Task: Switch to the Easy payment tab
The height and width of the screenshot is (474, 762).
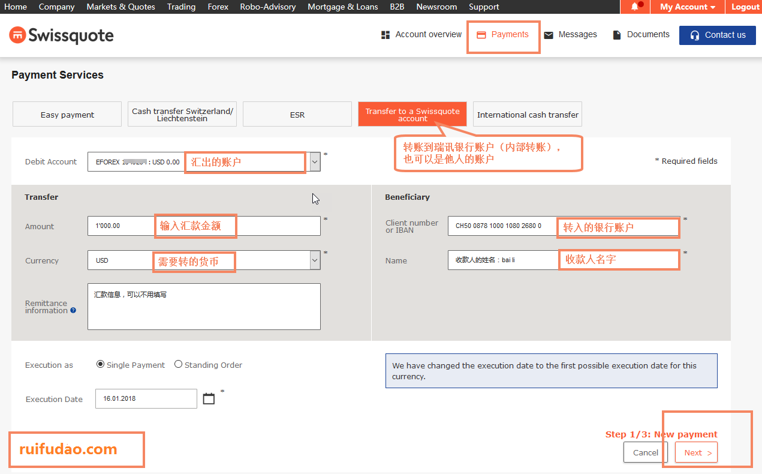Action: coord(67,114)
